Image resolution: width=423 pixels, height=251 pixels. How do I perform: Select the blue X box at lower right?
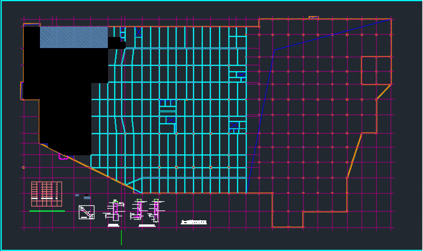(x=234, y=125)
